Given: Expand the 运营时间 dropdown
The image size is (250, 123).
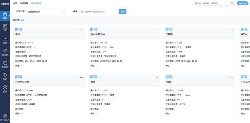Looking at the screenshot, I should tap(46, 12).
